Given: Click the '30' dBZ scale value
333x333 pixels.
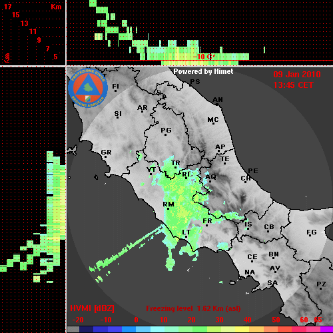Looking at the screenshot, I should tap(219, 320).
